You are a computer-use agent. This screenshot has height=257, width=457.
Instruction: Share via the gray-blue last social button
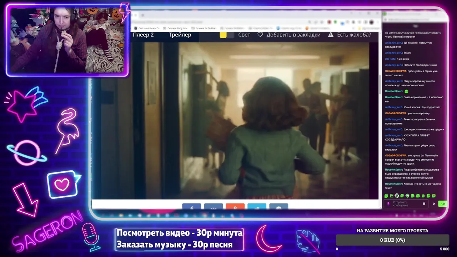point(279,207)
